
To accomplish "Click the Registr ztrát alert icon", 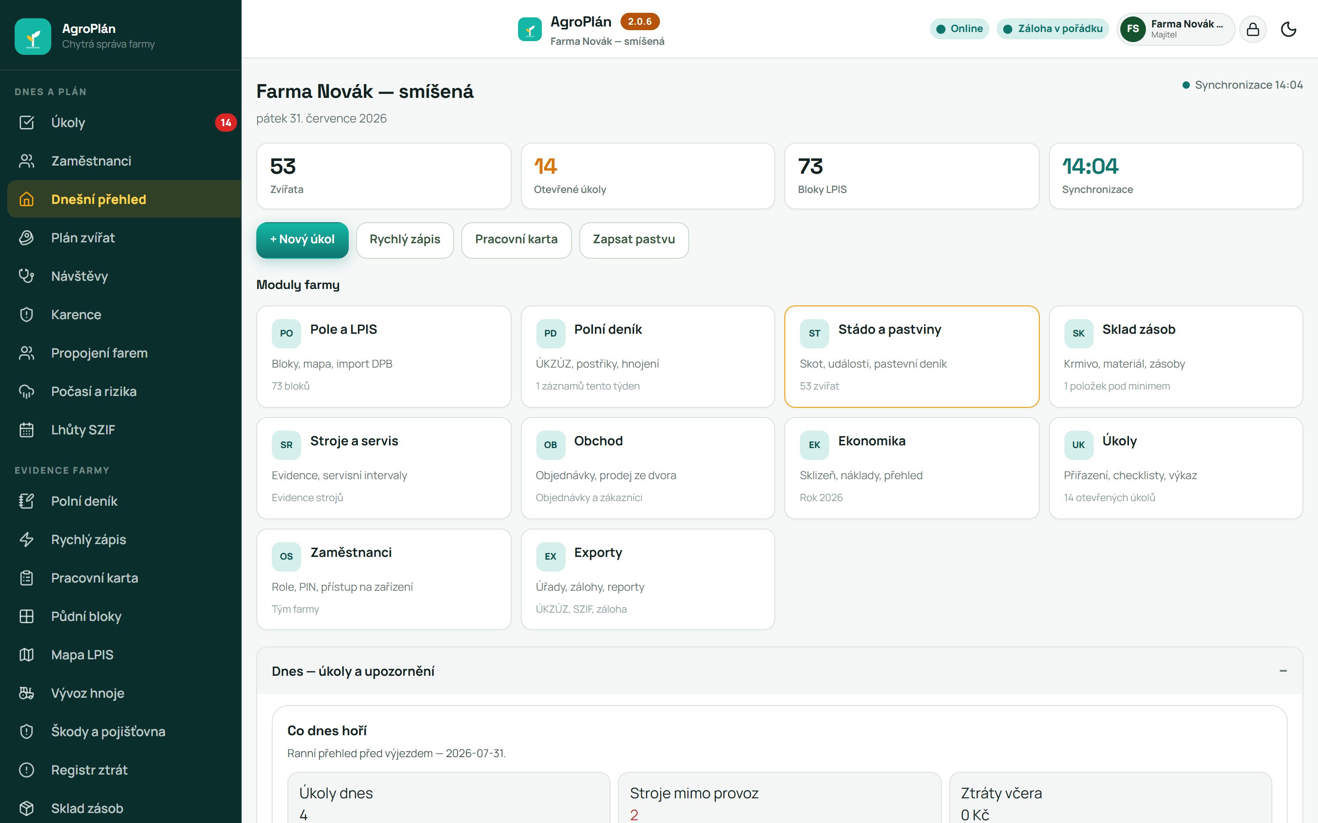I will 26,770.
